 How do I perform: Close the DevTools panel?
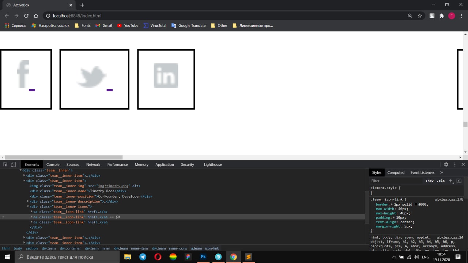pos(463,164)
